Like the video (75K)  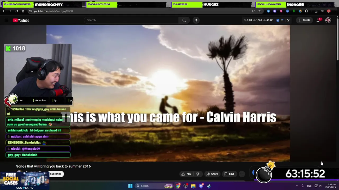(186, 174)
